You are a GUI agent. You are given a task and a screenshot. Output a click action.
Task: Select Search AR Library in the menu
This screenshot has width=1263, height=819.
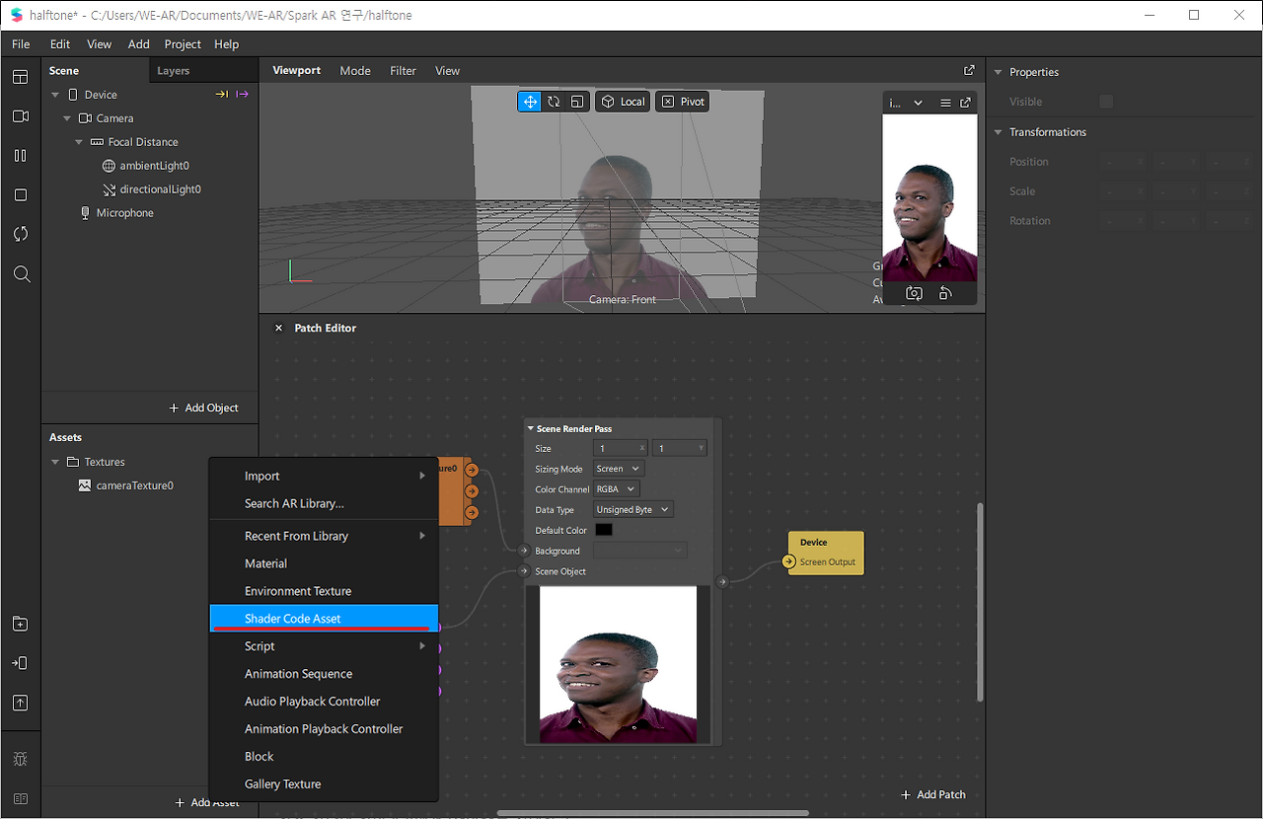(x=324, y=503)
